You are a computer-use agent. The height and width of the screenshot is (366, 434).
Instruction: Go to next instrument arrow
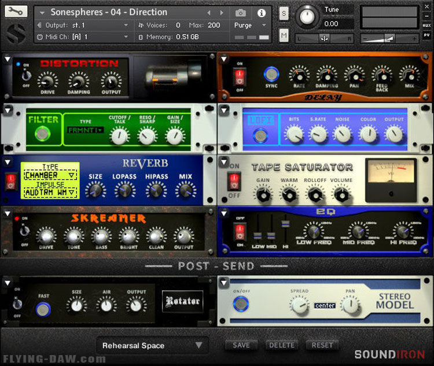(x=222, y=13)
